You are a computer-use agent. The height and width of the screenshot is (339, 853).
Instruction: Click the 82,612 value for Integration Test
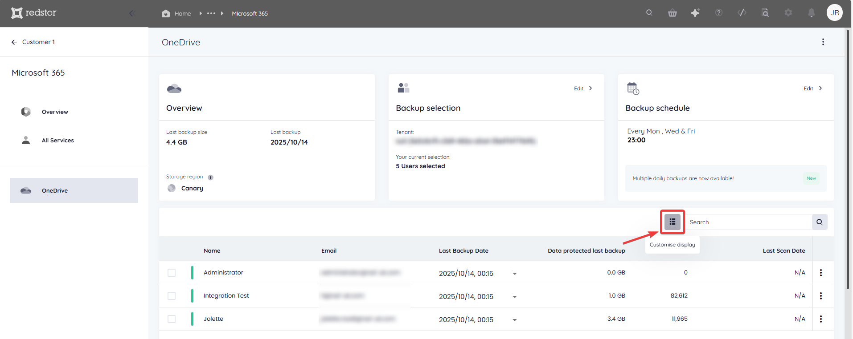(x=679, y=295)
